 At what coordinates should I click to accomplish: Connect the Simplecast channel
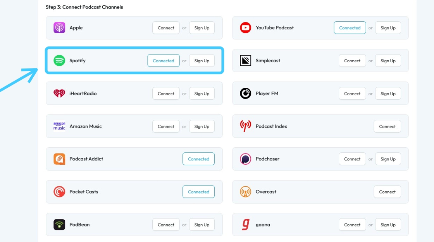(x=352, y=60)
